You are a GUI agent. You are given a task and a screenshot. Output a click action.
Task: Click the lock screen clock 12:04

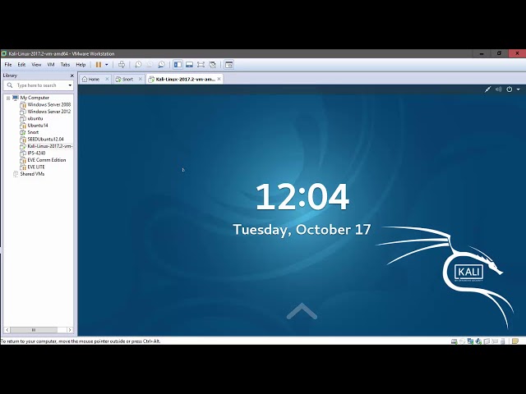pos(302,197)
